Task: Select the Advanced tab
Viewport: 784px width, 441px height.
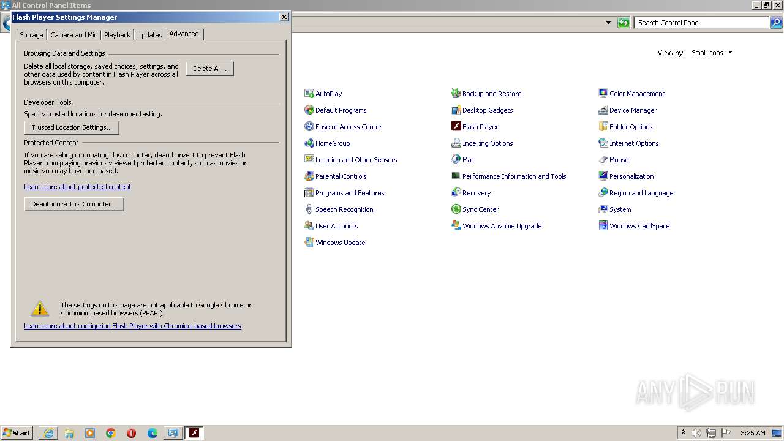Action: pos(184,34)
